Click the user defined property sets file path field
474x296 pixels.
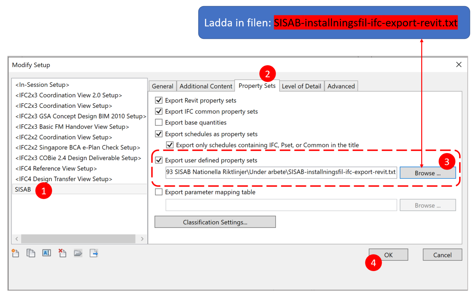click(281, 172)
